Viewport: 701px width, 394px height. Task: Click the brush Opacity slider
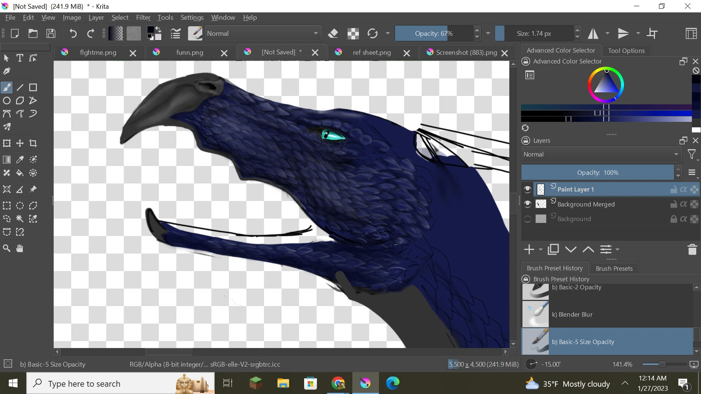434,34
